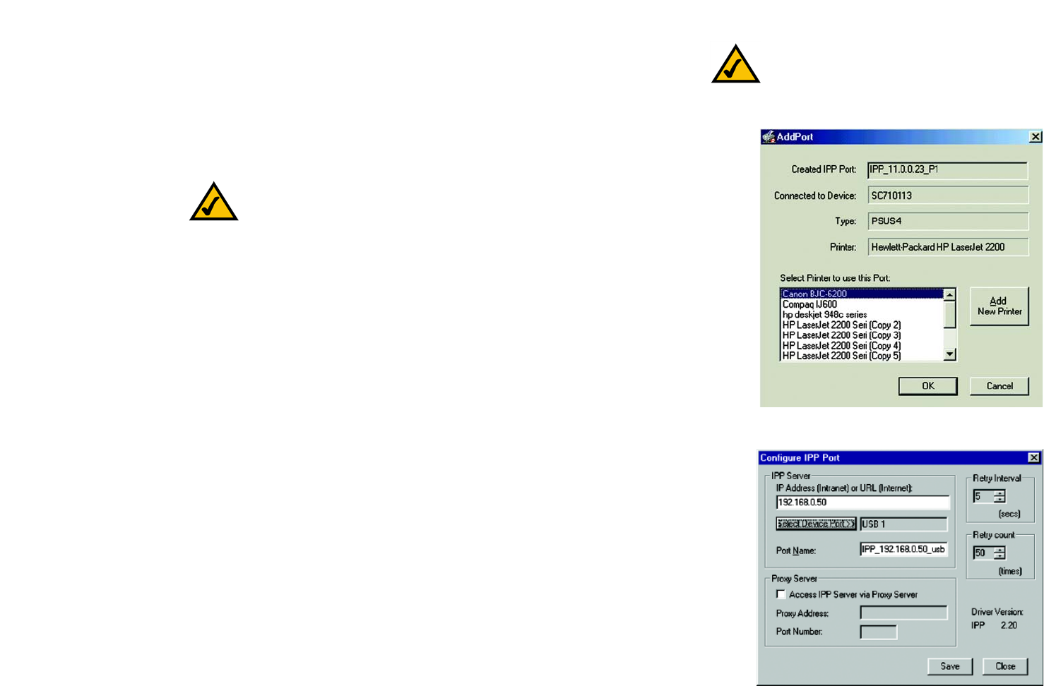Click Cancel in AddPort dialog
The width and height of the screenshot is (1044, 686).
coord(999,386)
